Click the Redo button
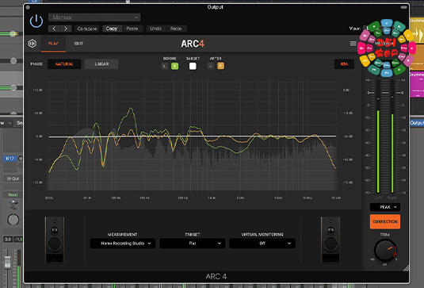The width and height of the screenshot is (424, 288). [176, 29]
